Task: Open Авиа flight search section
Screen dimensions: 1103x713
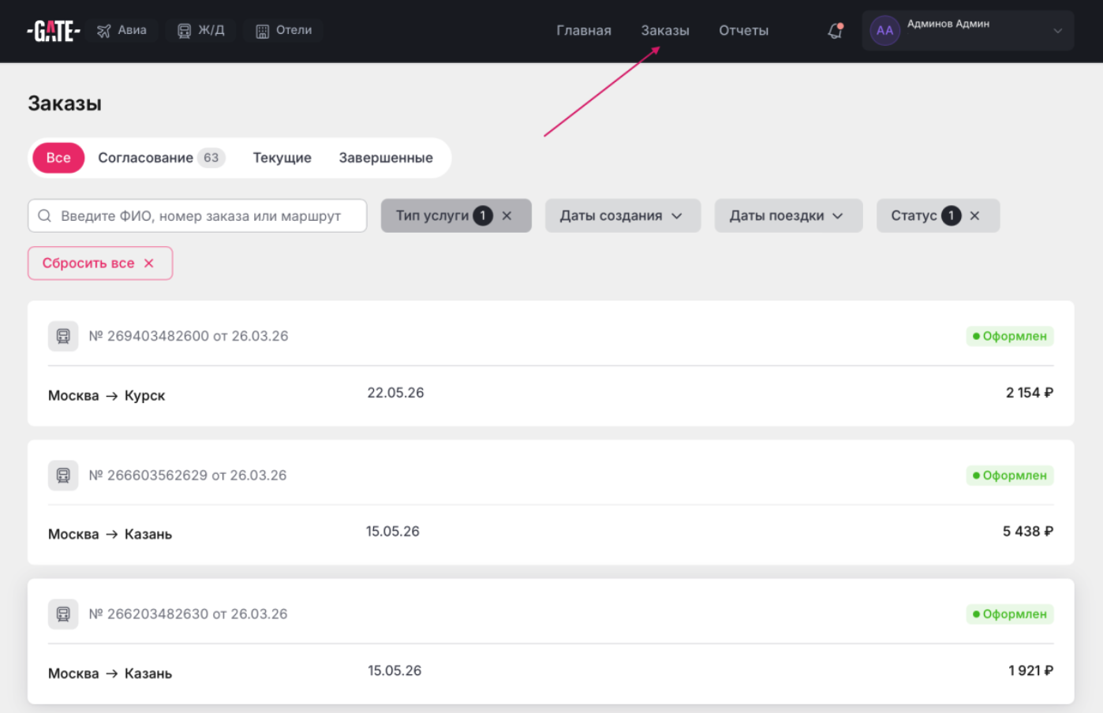Action: (122, 31)
